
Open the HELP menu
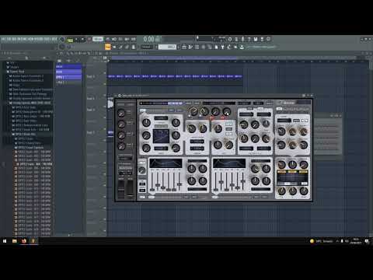pyautogui.click(x=54, y=39)
